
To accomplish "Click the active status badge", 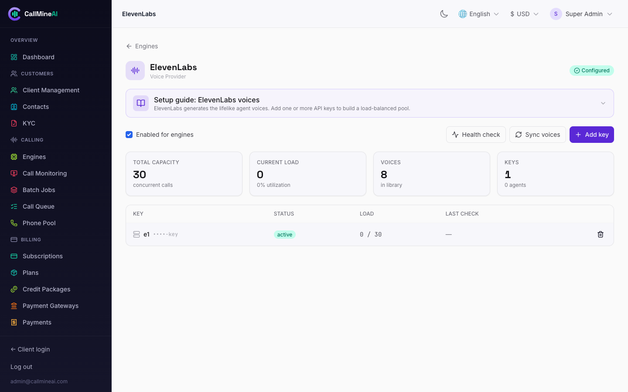I will click(285, 234).
